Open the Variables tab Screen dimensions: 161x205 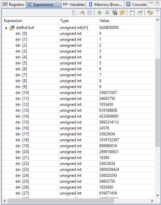click(x=74, y=5)
